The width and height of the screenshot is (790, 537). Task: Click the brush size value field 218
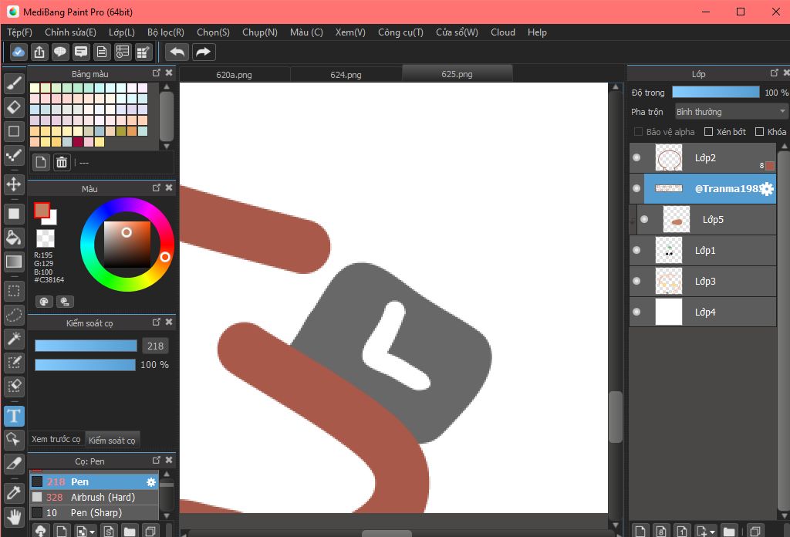click(155, 346)
